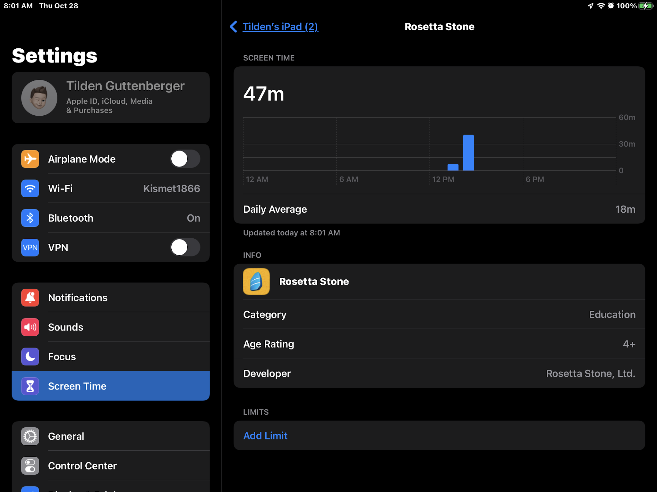
Task: Tap 'Updated today at 8:01 AM' text
Action: coord(291,233)
